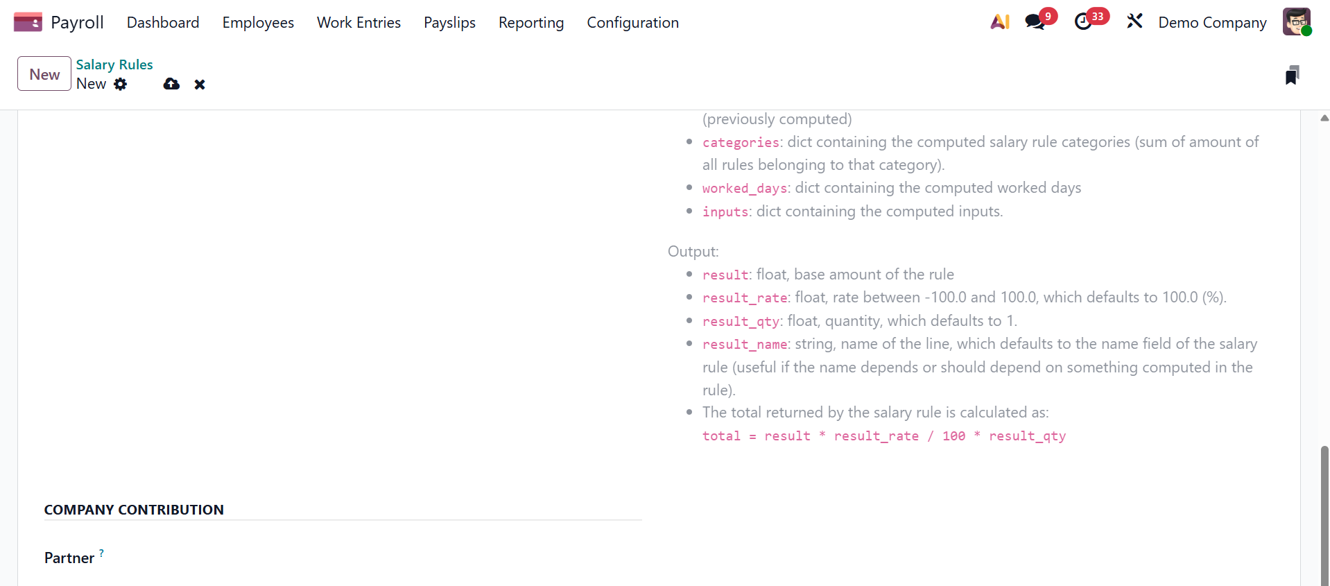This screenshot has height=586, width=1330.
Task: Discard changes with the X icon
Action: click(200, 85)
